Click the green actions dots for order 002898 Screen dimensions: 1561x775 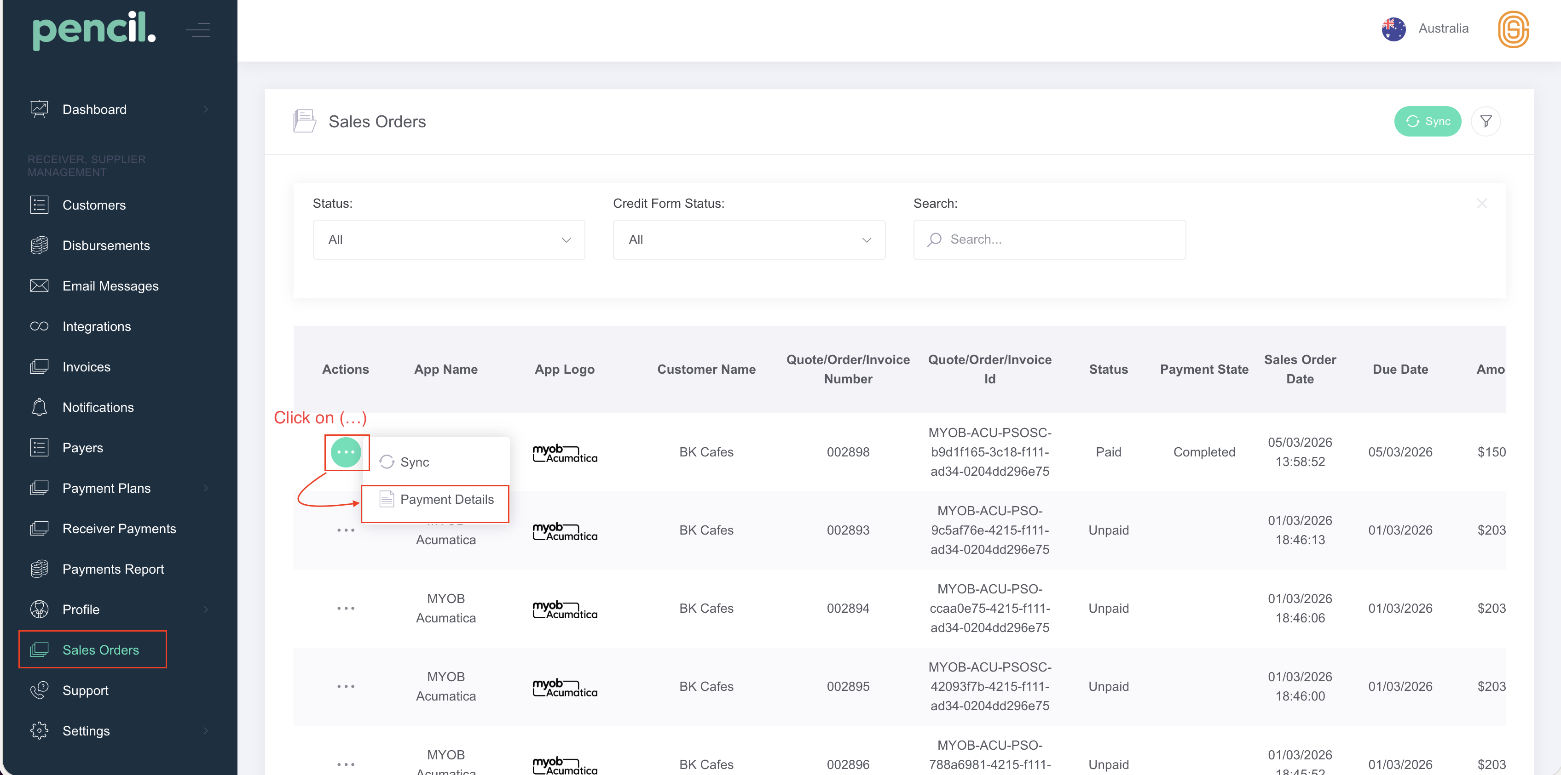pyautogui.click(x=346, y=452)
